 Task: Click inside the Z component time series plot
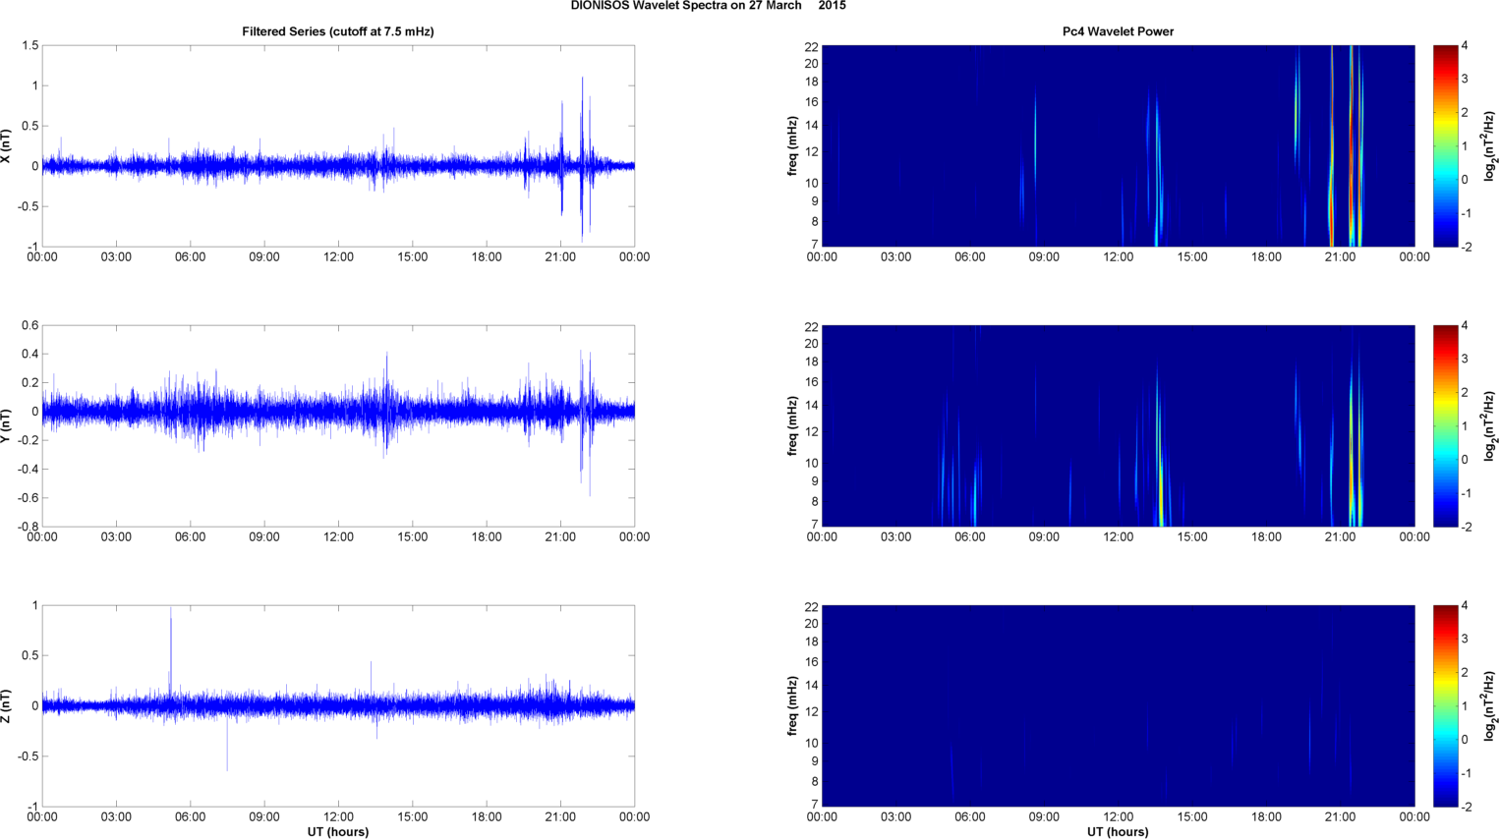[338, 706]
